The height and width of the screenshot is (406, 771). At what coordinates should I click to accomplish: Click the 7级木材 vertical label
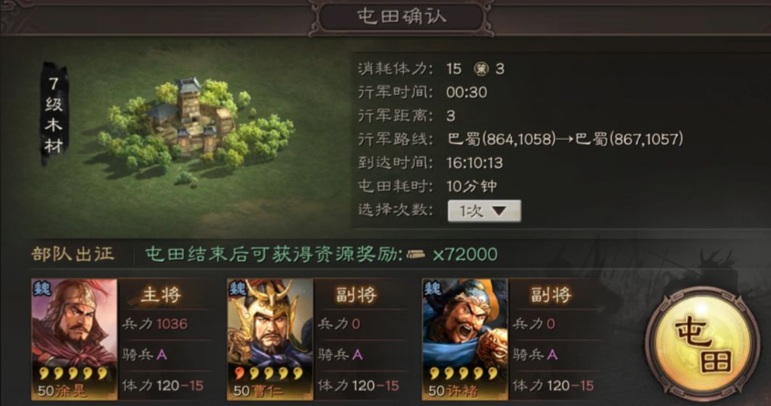coord(54,114)
